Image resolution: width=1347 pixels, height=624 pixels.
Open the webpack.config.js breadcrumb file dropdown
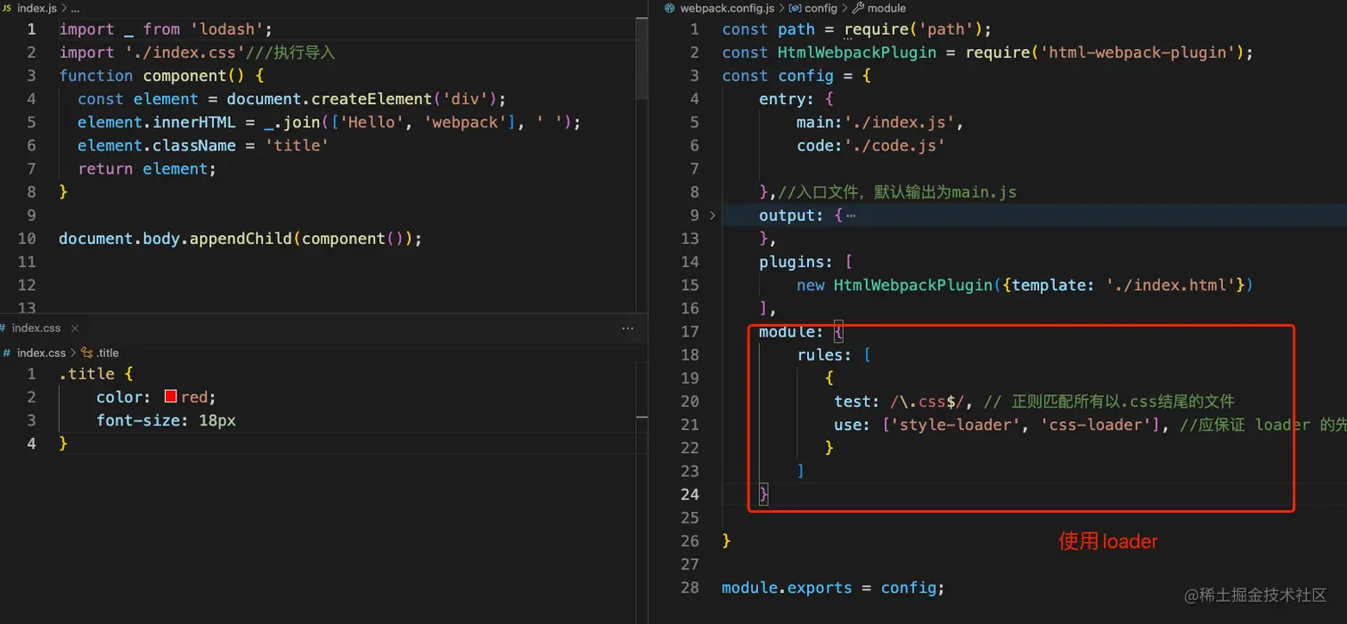pyautogui.click(x=727, y=8)
